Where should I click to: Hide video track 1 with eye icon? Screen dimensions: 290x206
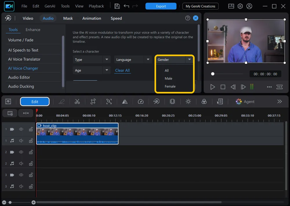tap(21, 129)
